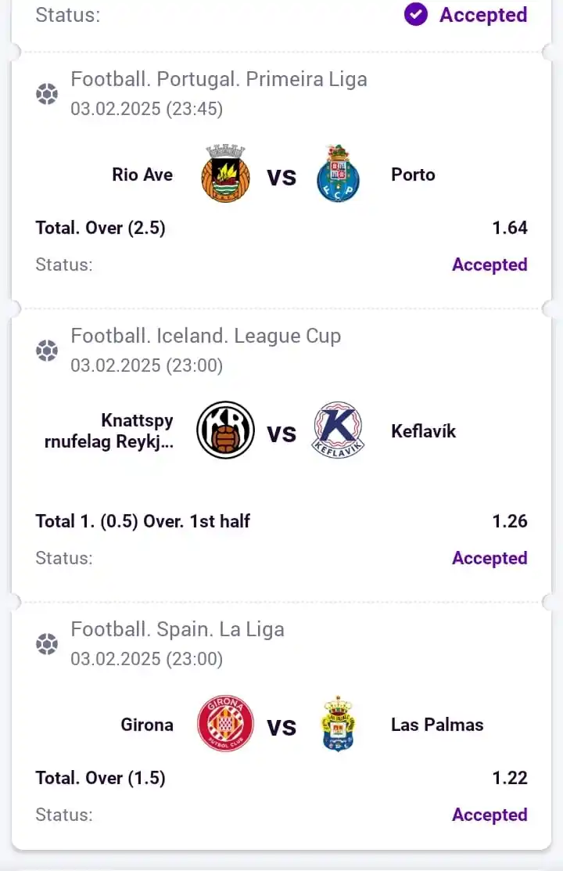Click football icon beside Spain La Liga
Screen dimensions: 563x871
[47, 644]
